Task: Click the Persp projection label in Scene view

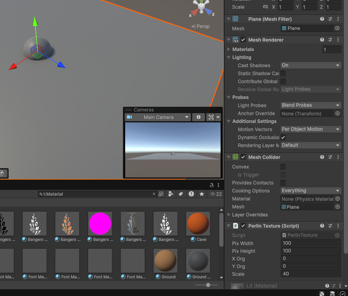Action: 200,26
